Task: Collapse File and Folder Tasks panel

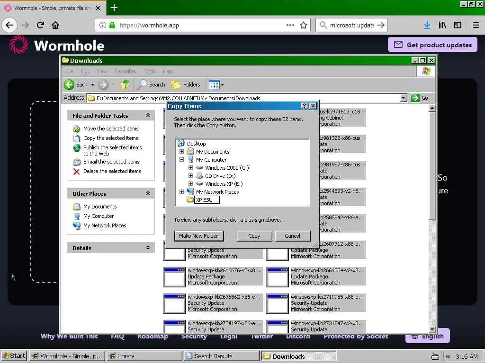Action: (x=148, y=115)
